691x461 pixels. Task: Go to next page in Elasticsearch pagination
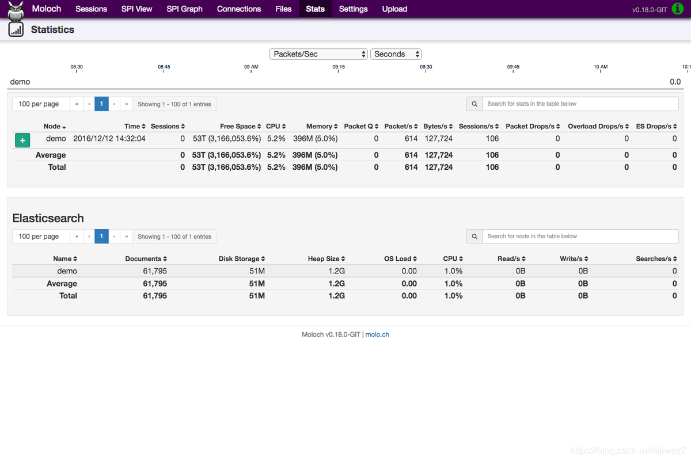pyautogui.click(x=114, y=237)
